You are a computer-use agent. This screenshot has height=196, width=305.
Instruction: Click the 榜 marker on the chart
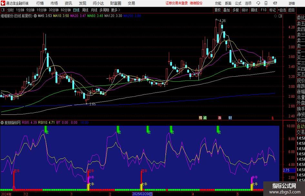[200, 117]
